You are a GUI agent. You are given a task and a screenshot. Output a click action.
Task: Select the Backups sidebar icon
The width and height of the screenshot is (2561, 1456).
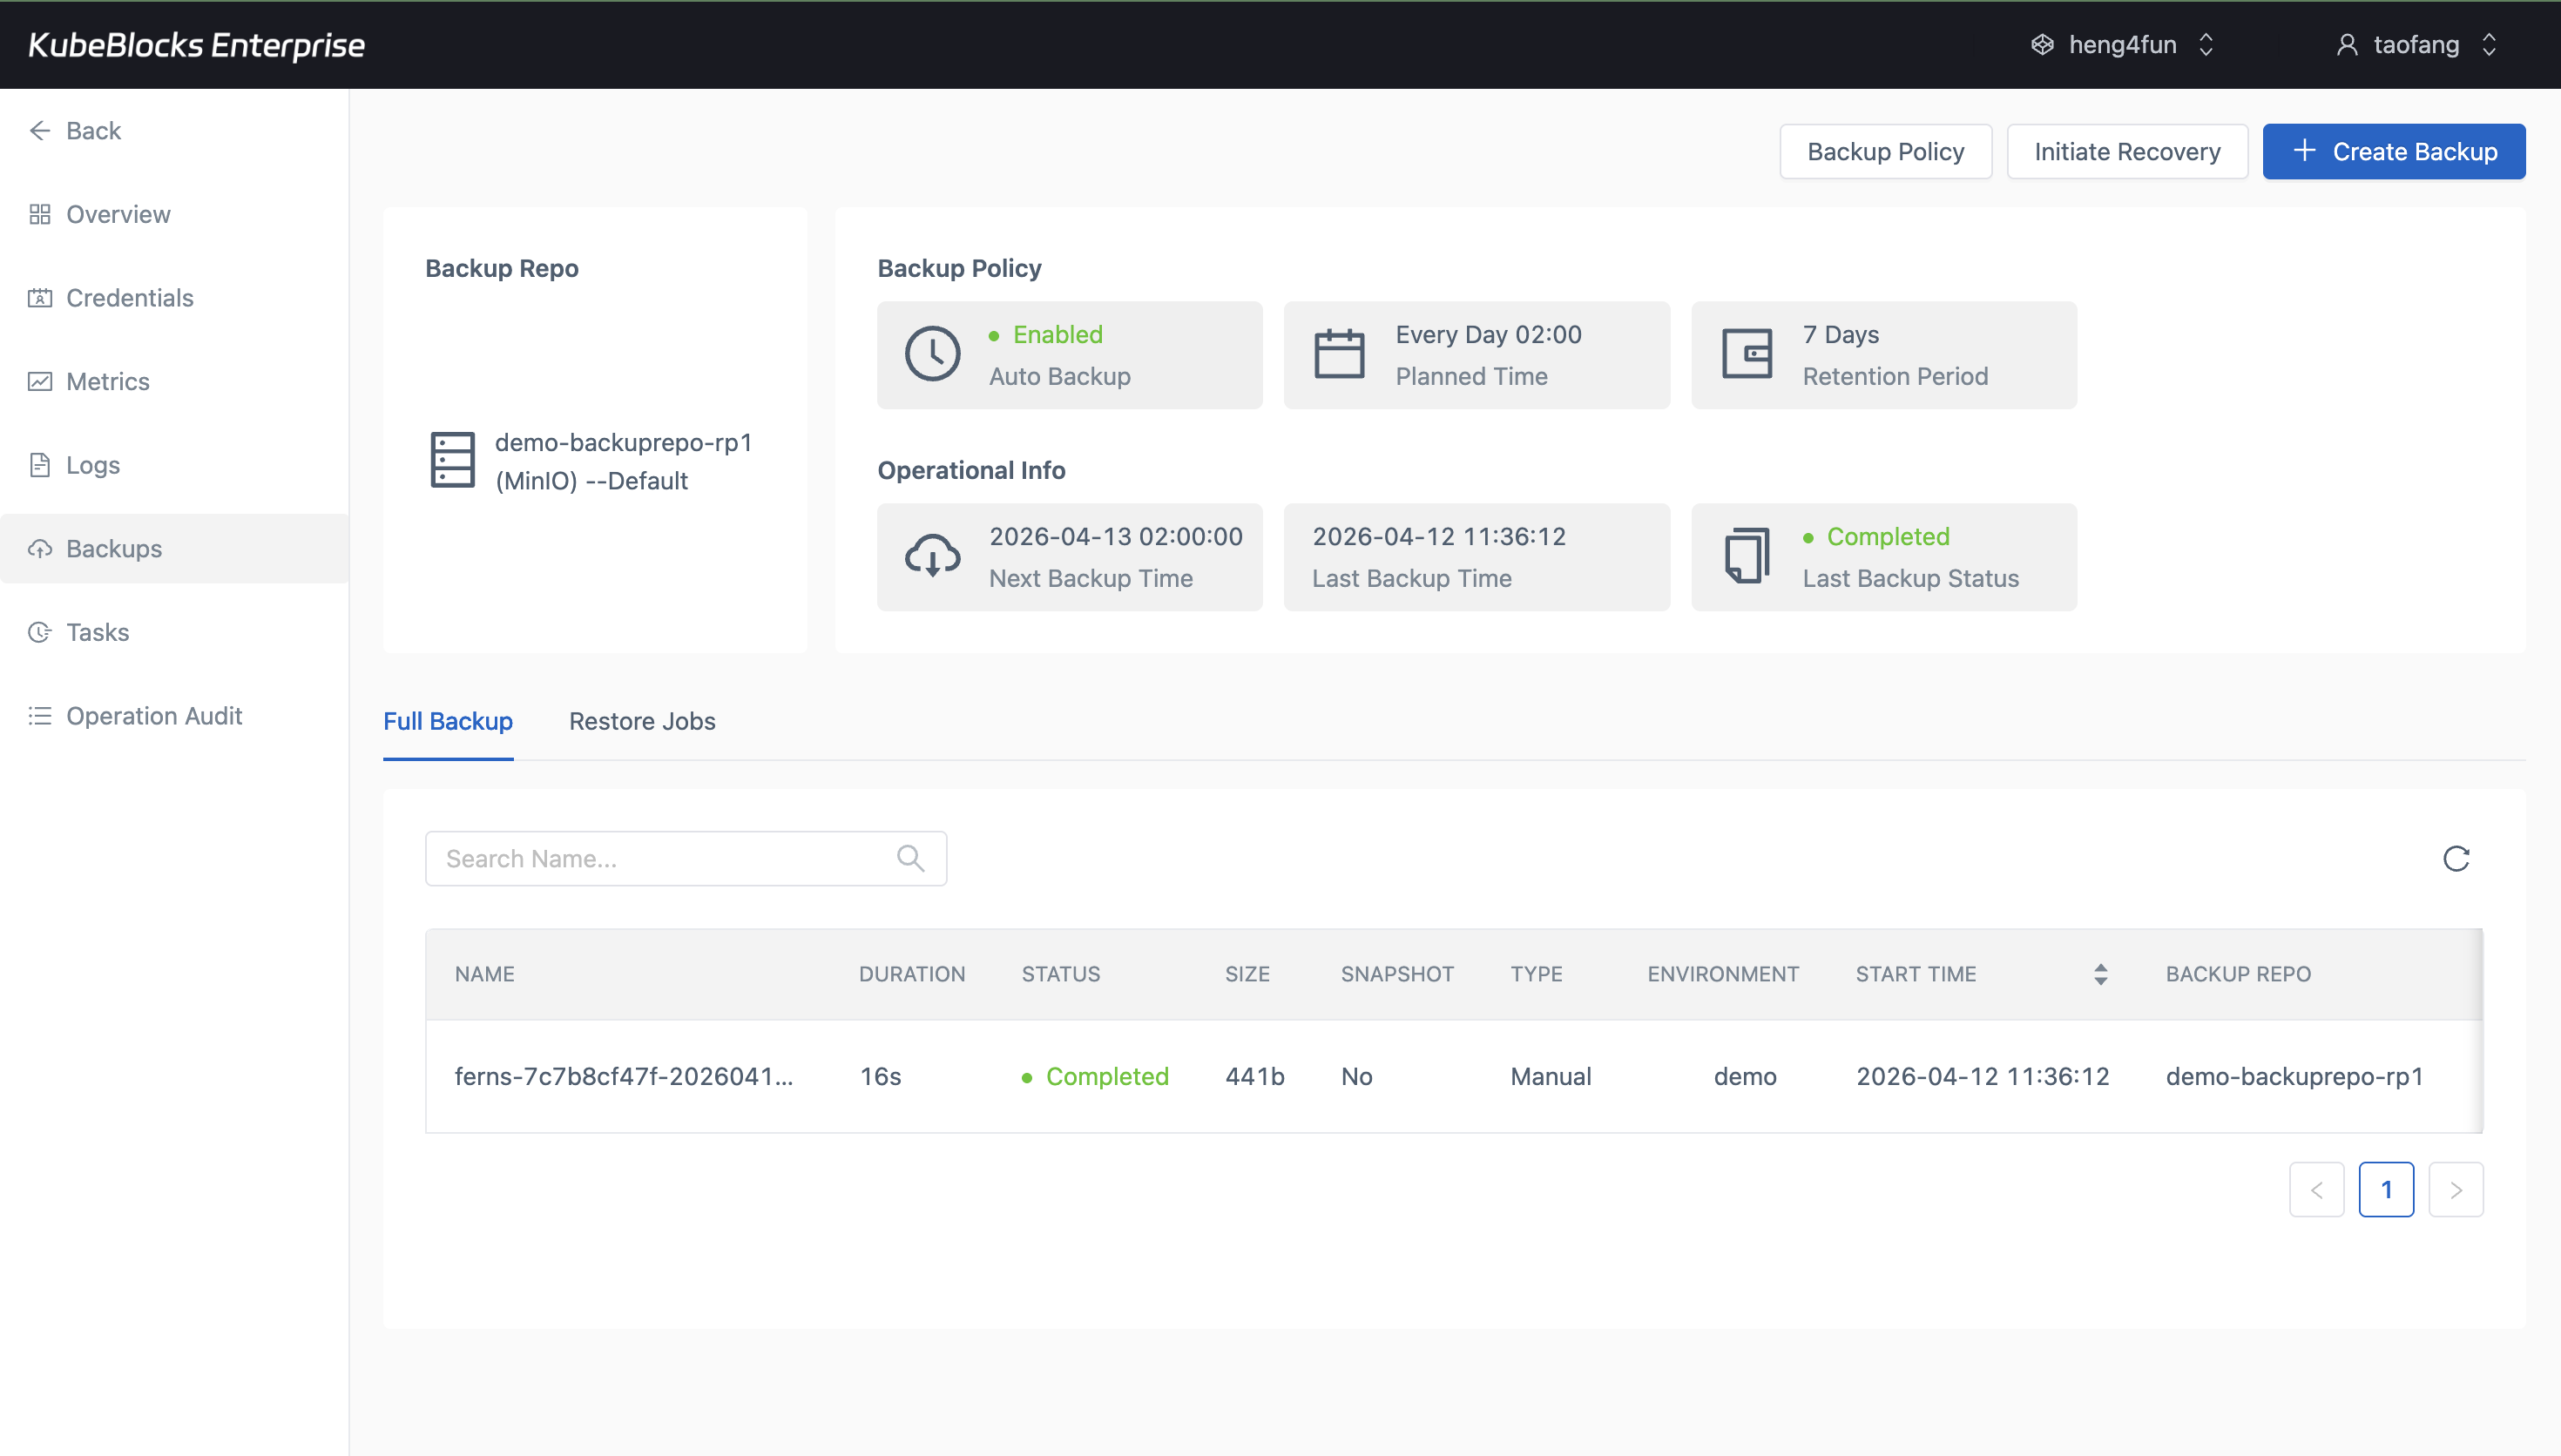point(39,548)
